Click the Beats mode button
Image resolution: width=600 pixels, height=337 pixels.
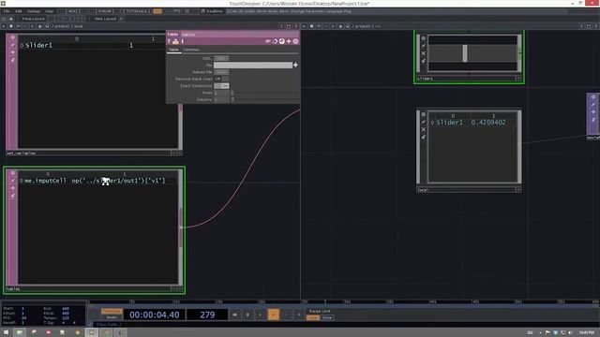pyautogui.click(x=112, y=317)
